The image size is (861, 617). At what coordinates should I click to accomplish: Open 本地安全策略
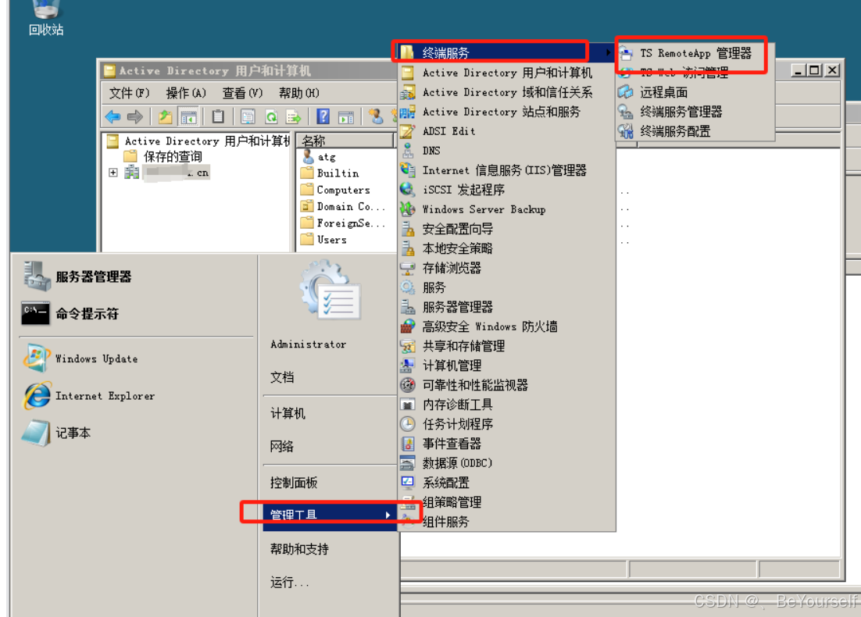(506, 248)
